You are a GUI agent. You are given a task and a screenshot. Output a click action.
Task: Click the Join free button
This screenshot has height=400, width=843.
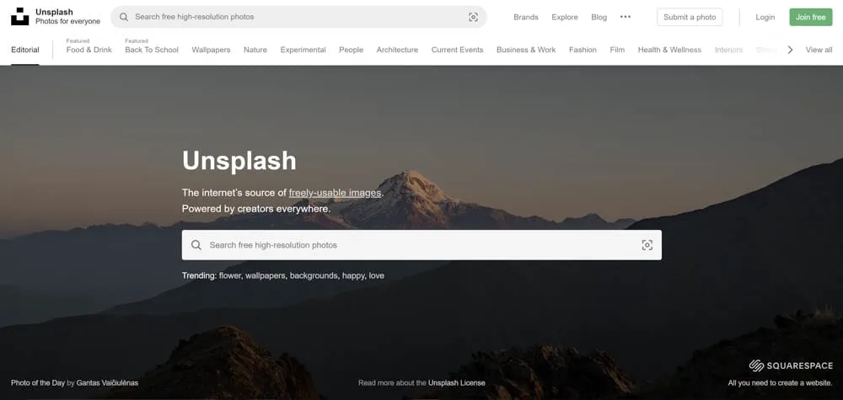point(811,17)
